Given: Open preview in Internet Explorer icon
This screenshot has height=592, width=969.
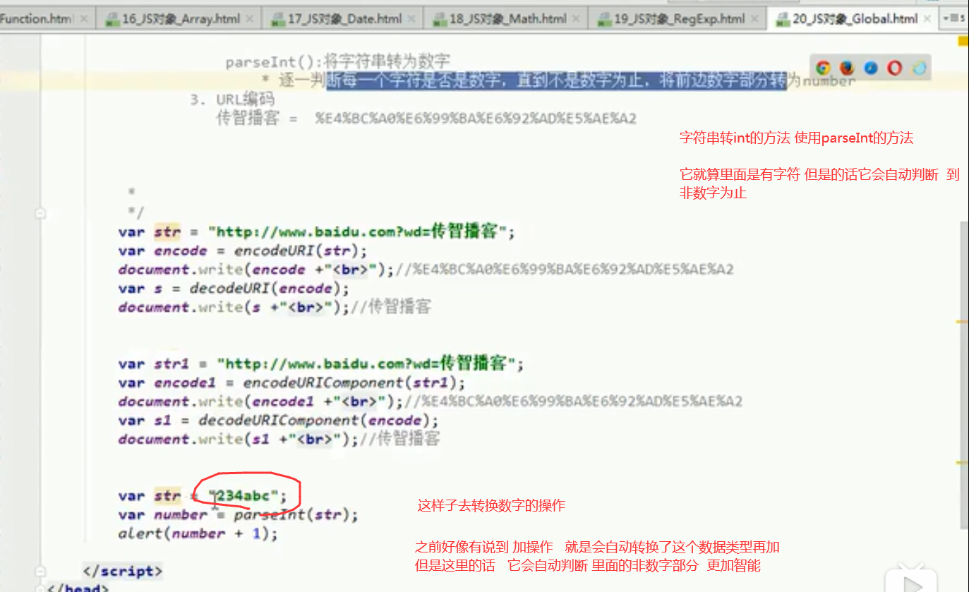Looking at the screenshot, I should [919, 68].
